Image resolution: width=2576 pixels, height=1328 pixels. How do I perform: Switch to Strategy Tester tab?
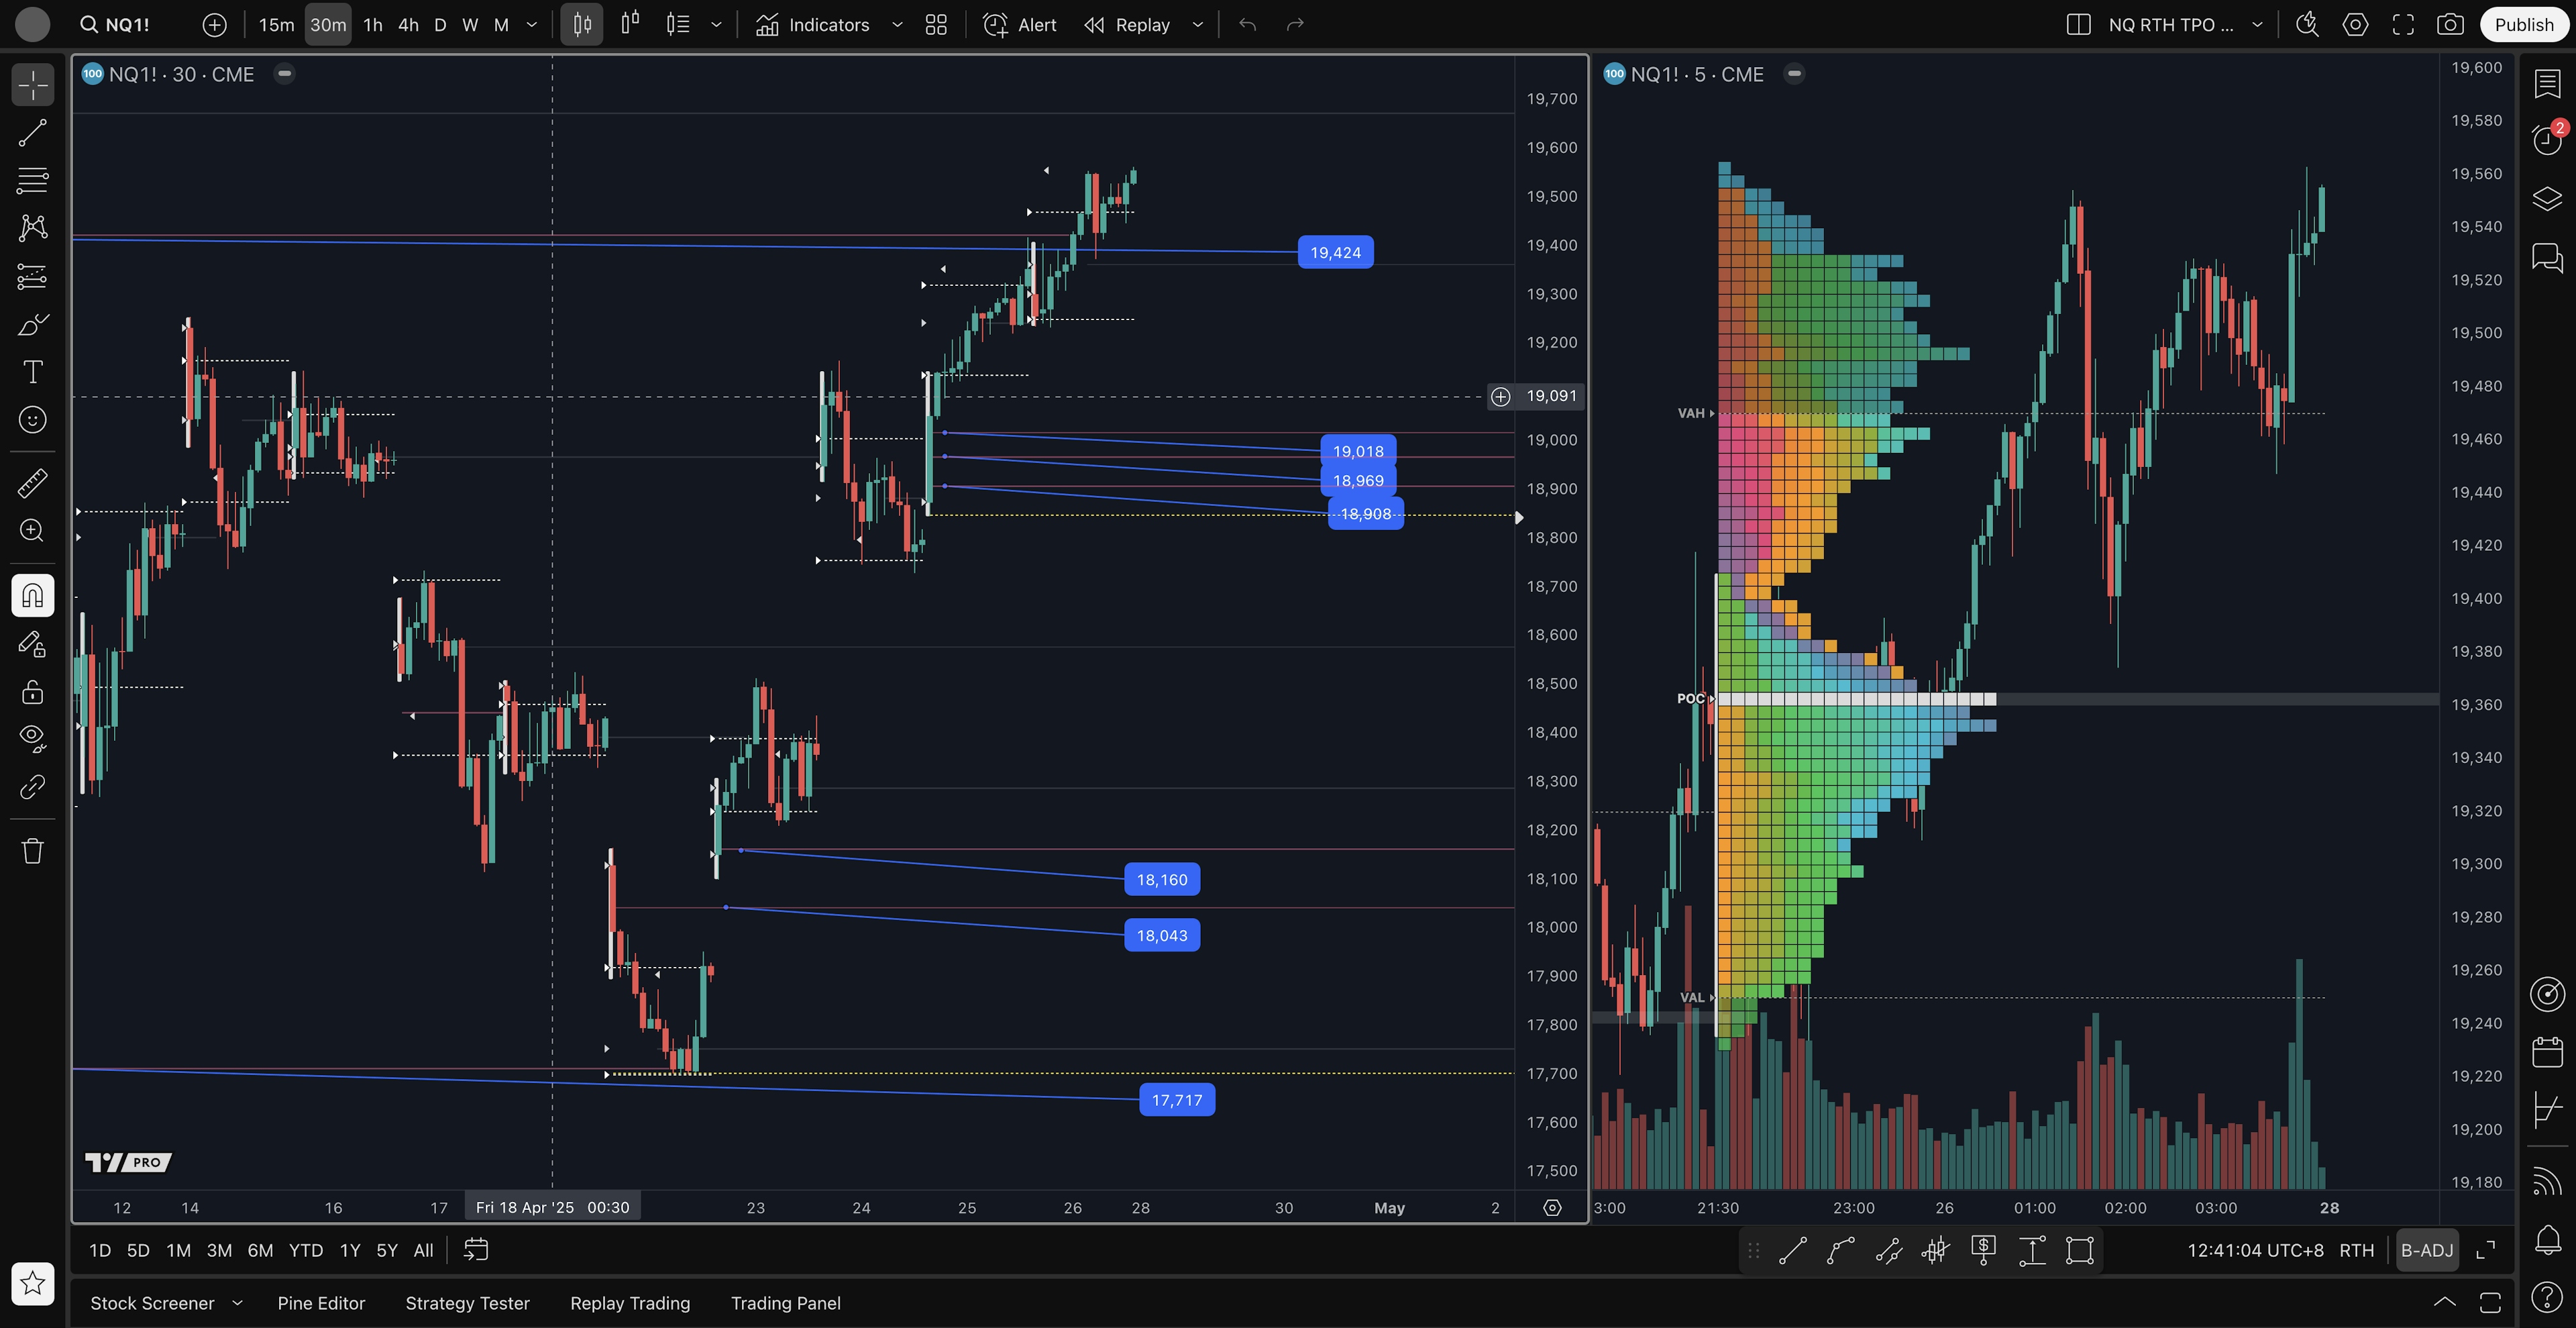point(467,1303)
